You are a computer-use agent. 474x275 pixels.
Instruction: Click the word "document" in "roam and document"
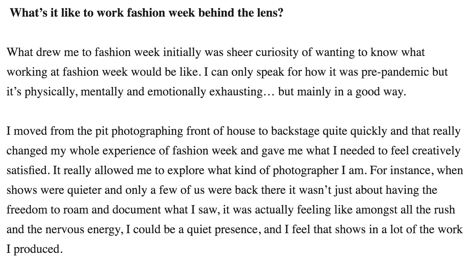[136, 210]
